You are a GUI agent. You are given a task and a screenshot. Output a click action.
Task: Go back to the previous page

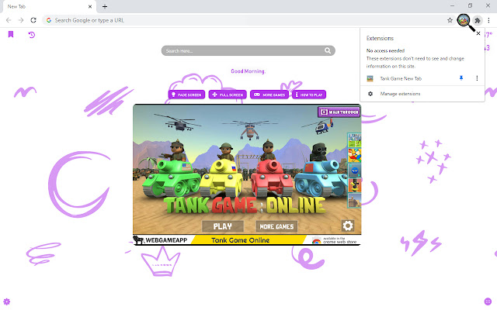(9, 20)
